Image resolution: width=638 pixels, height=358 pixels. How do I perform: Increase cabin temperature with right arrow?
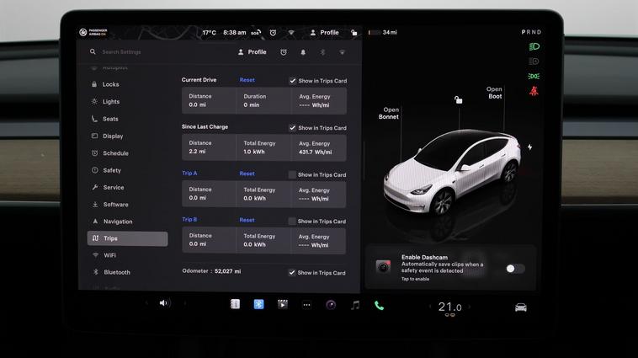click(471, 307)
